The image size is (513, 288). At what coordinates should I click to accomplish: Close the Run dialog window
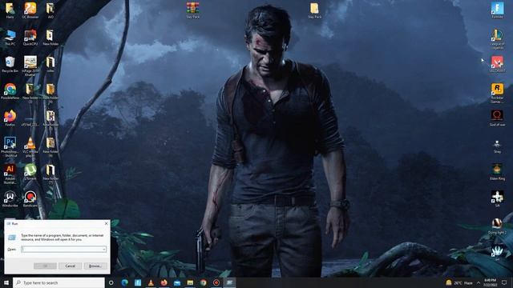106,223
